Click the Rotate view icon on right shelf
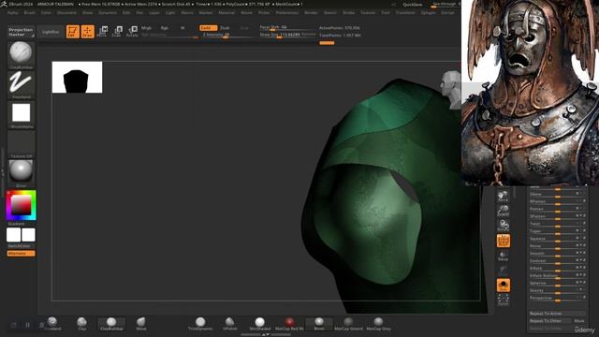The width and height of the screenshot is (599, 337). click(504, 226)
